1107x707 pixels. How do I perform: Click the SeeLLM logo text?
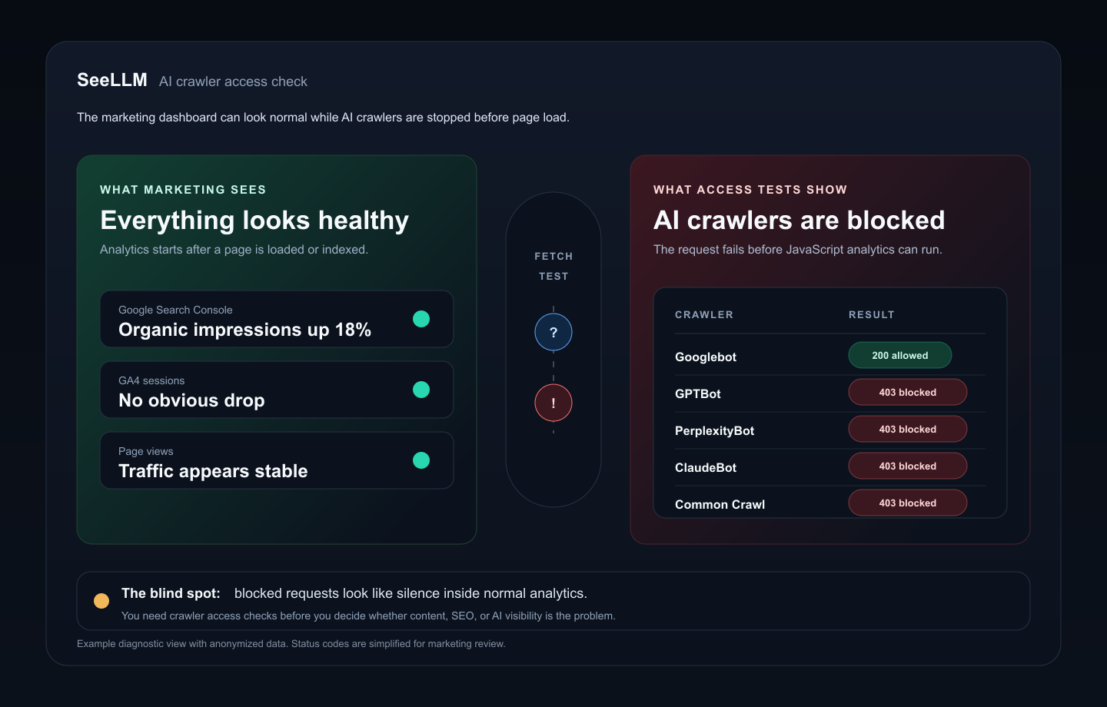click(x=112, y=80)
